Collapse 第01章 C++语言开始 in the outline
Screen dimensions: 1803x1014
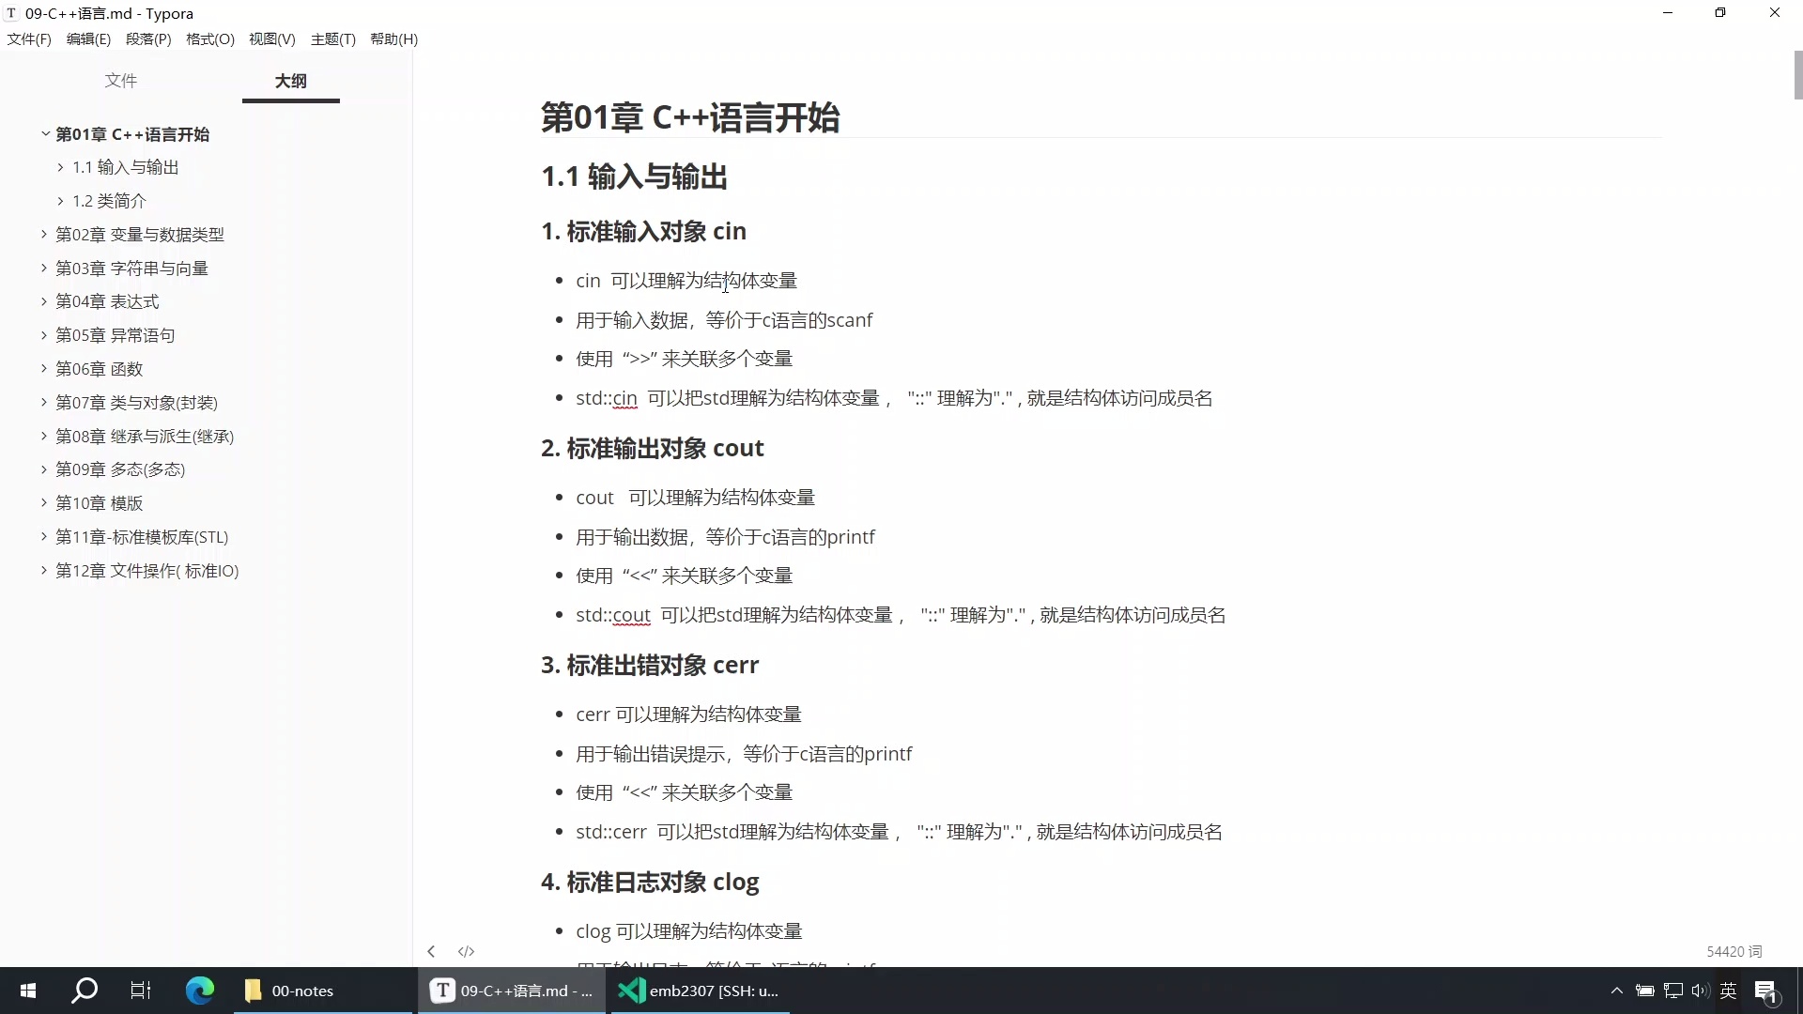point(44,133)
